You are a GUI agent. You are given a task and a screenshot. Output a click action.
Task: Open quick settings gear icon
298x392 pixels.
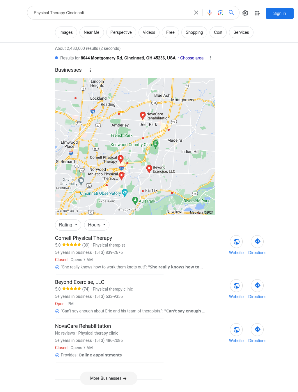(245, 13)
